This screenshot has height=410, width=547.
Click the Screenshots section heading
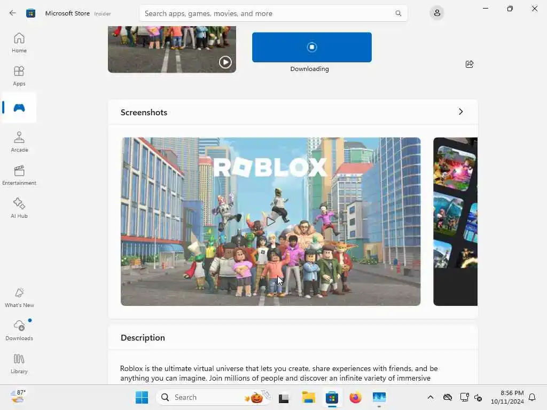[144, 112]
